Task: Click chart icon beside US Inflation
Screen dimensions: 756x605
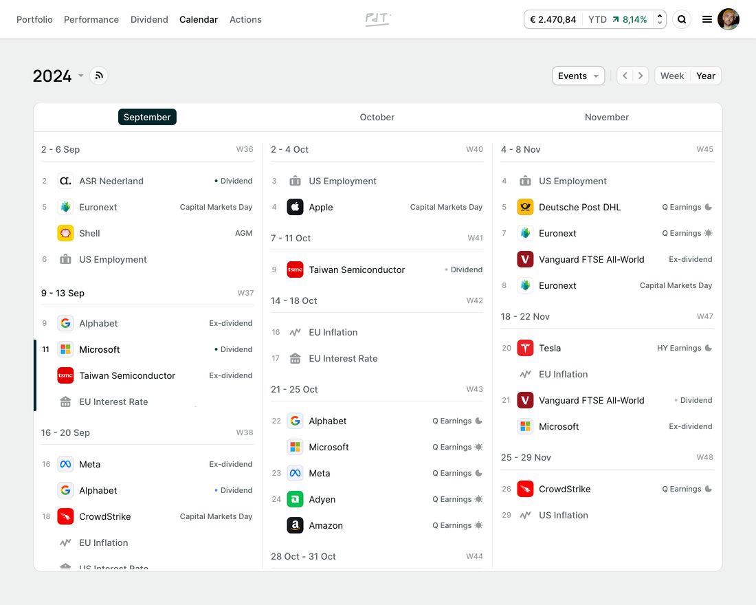Action: 525,515
